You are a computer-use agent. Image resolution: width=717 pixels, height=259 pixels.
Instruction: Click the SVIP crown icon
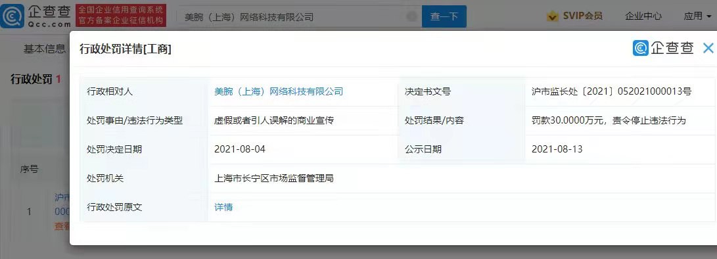(553, 16)
